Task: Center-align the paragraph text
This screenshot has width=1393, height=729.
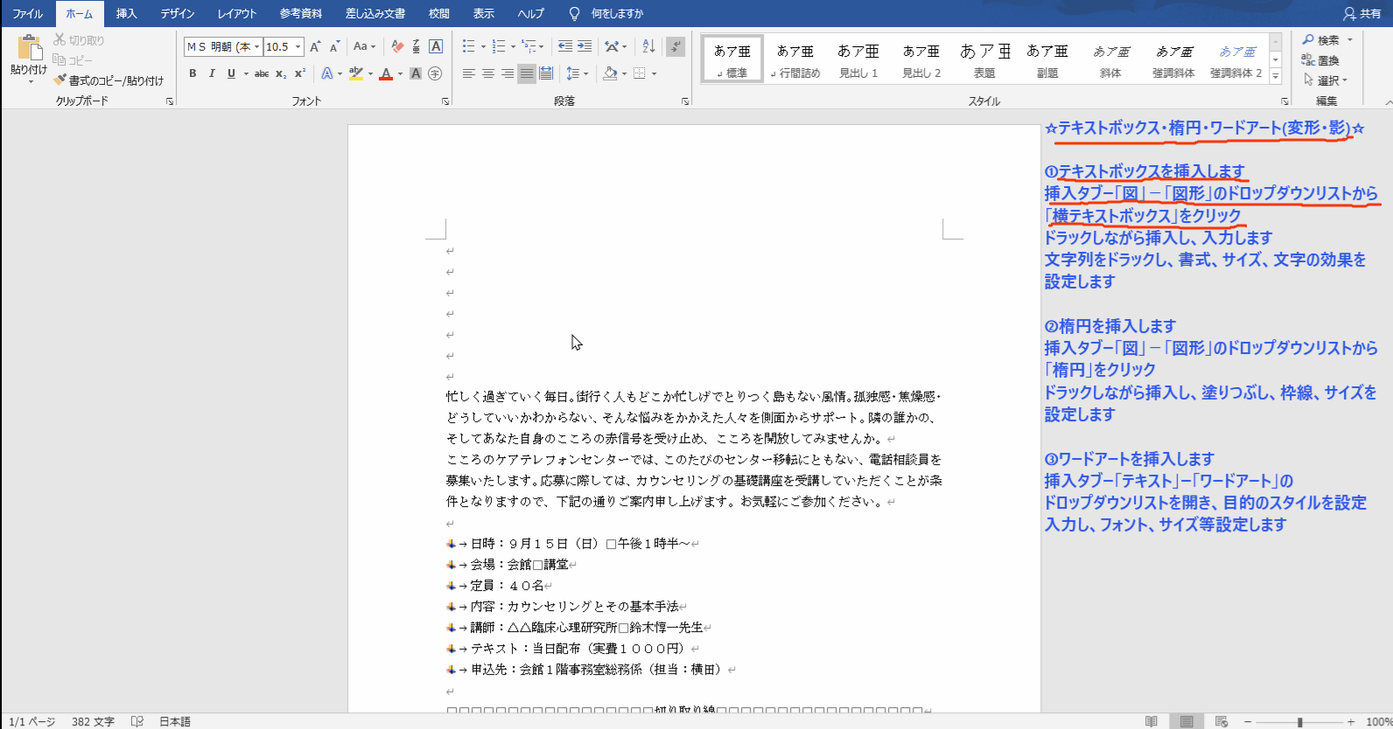Action: (488, 73)
